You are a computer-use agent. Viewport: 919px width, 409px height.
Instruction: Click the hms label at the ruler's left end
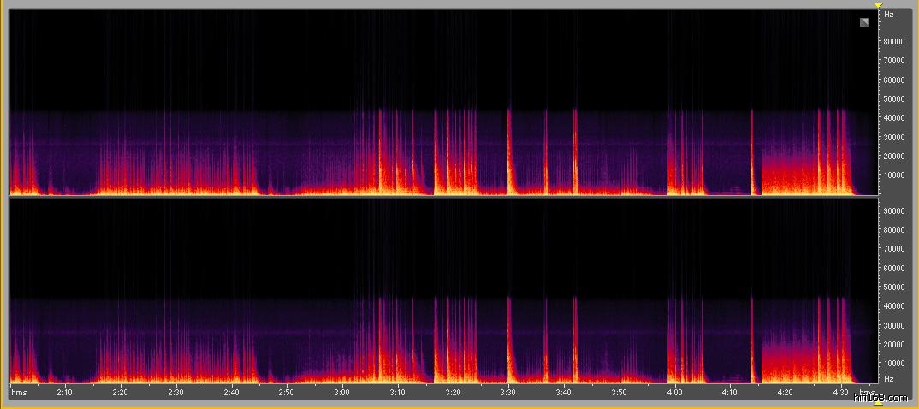pyautogui.click(x=19, y=392)
